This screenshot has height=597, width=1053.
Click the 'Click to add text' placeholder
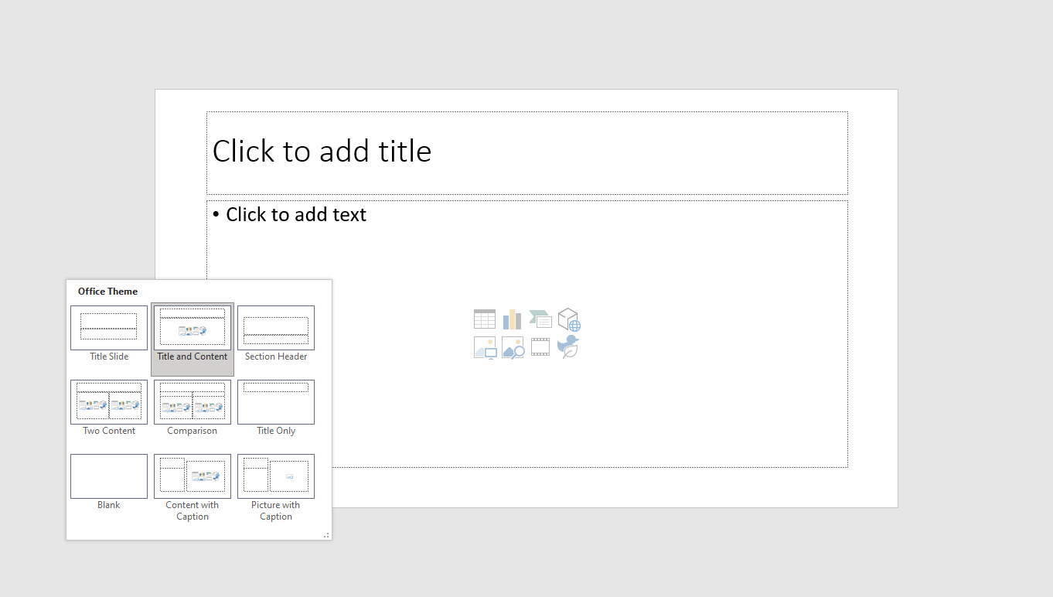527,333
